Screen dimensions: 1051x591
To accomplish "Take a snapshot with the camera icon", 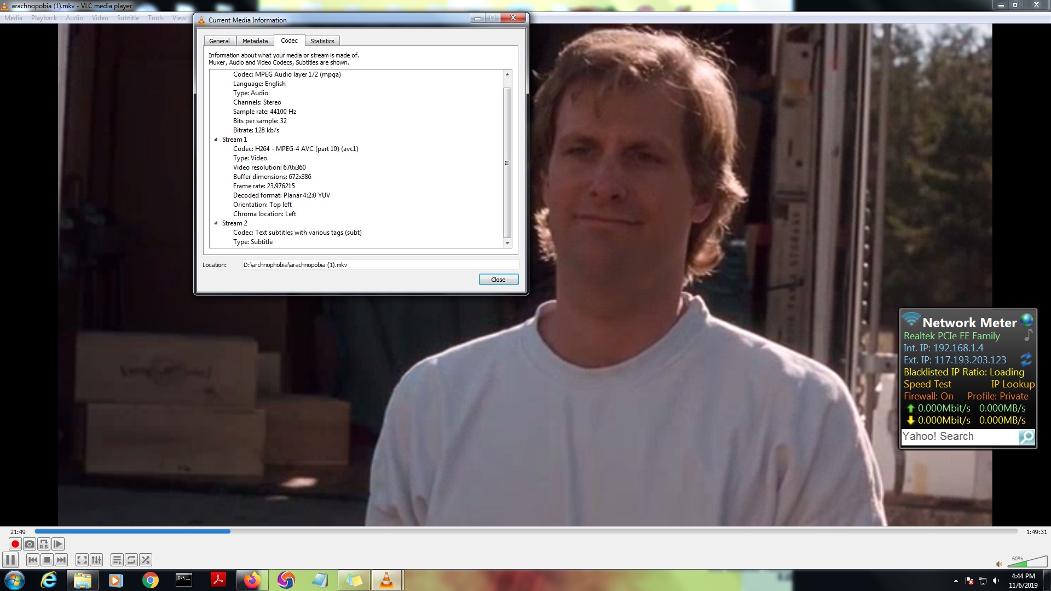I will [30, 544].
